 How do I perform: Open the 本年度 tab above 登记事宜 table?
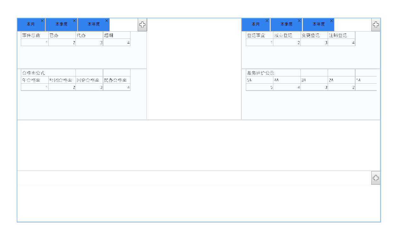tap(319, 24)
